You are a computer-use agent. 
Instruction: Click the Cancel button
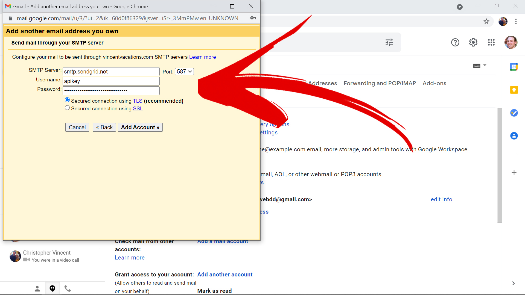77,127
